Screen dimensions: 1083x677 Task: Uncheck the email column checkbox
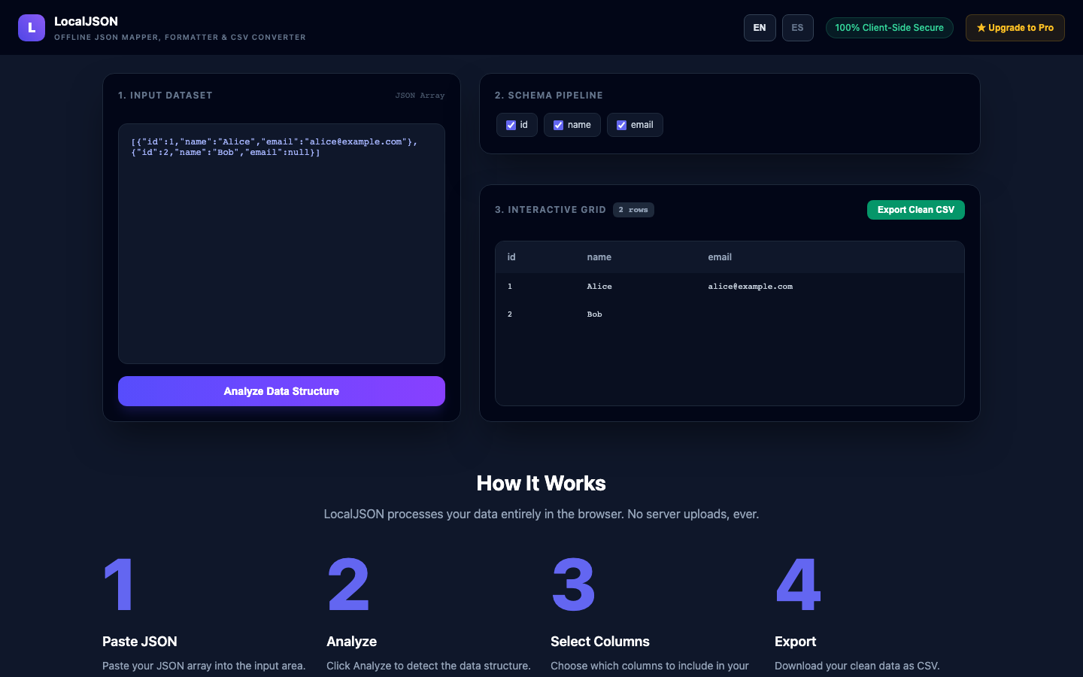[621, 125]
